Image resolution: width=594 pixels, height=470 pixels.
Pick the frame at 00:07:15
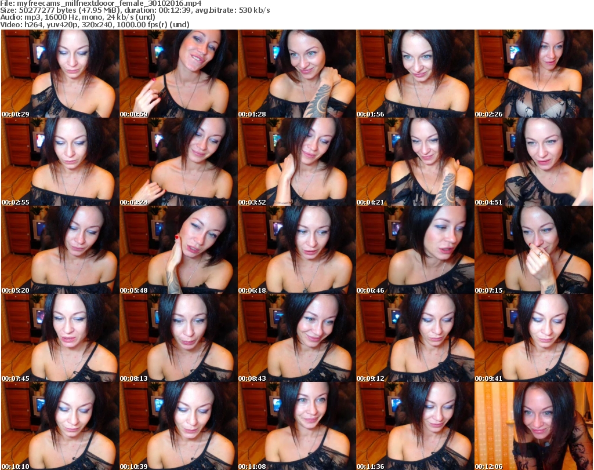pos(534,250)
